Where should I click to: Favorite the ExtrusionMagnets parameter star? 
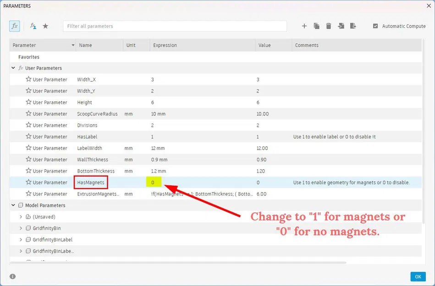coord(28,194)
